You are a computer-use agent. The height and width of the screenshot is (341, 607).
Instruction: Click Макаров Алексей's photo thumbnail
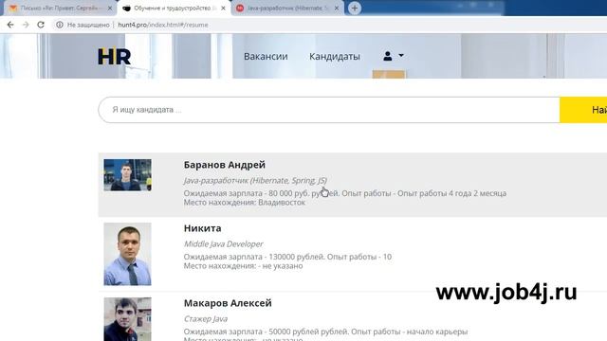[x=127, y=319]
